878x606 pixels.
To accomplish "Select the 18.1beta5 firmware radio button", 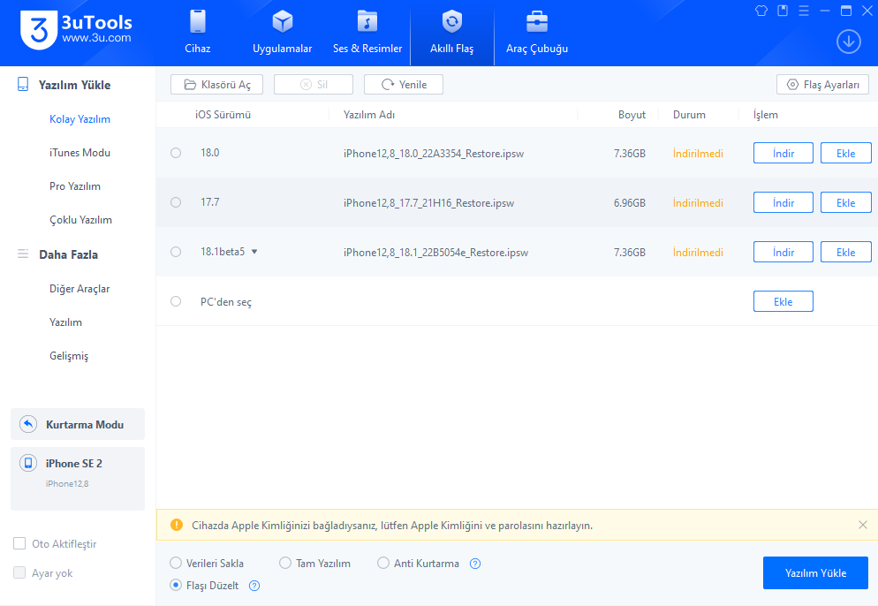I will click(176, 252).
